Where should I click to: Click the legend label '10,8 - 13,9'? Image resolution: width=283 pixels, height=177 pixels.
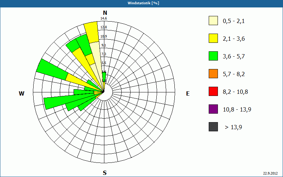click(x=237, y=110)
